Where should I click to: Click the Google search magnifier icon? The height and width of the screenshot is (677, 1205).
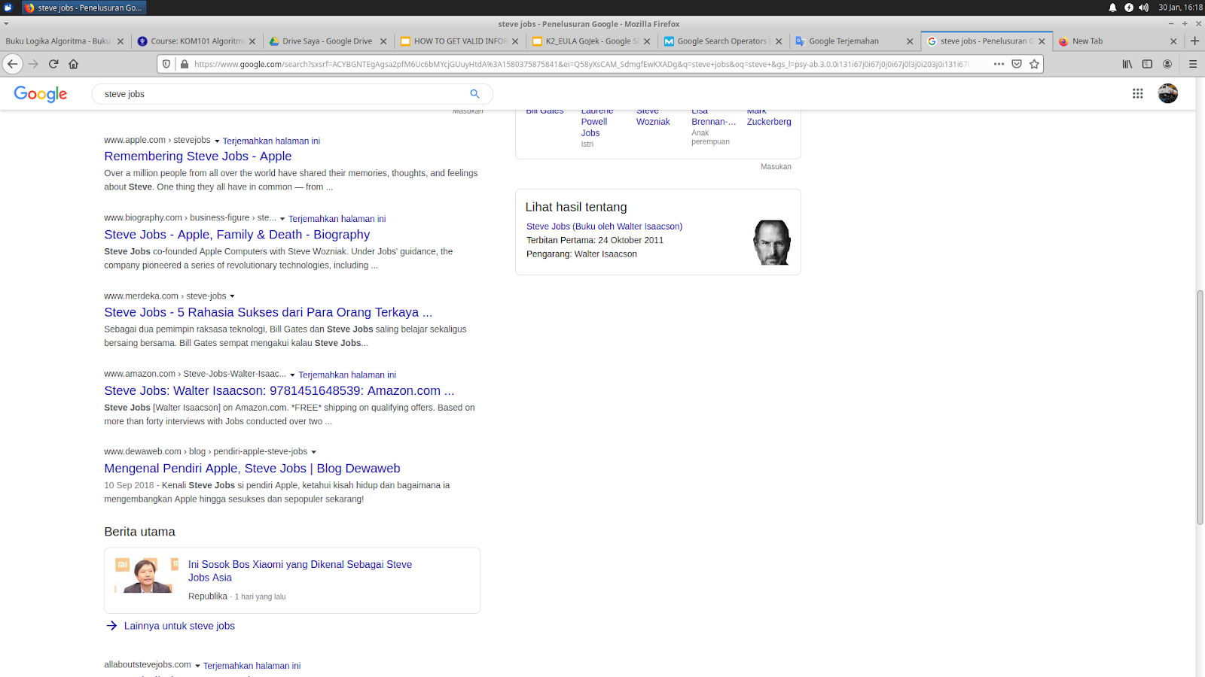474,94
